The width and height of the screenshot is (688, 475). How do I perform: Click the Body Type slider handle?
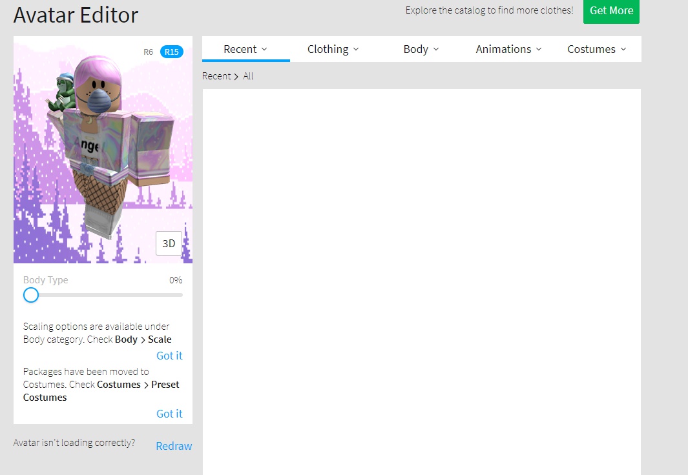click(x=30, y=295)
